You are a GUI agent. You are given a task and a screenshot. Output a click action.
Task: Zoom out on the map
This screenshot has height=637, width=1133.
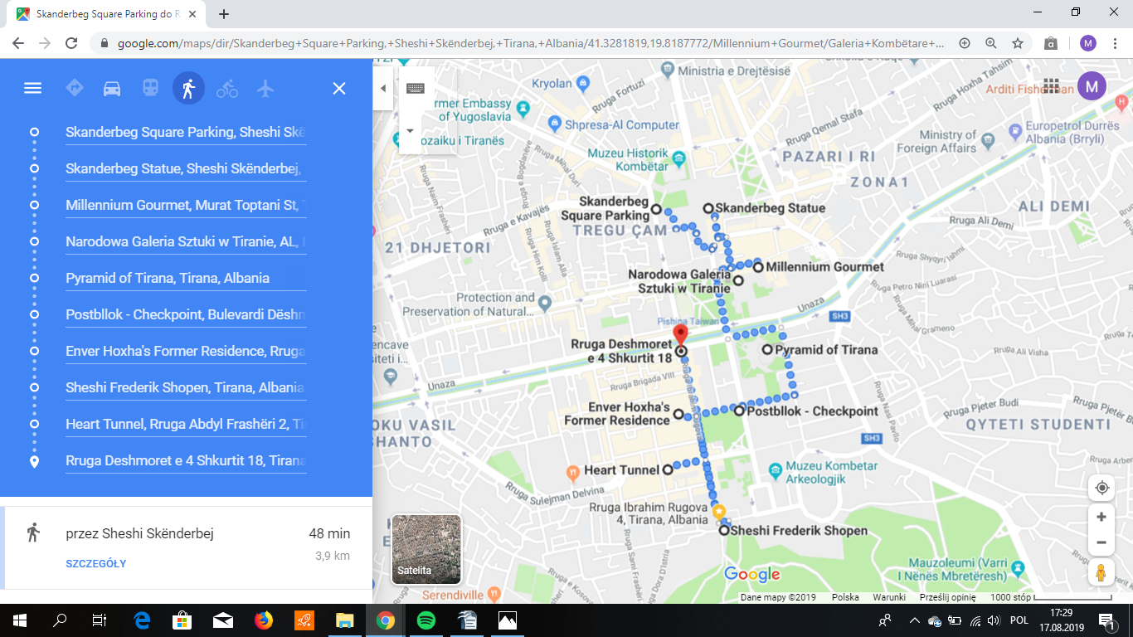[x=1101, y=542]
